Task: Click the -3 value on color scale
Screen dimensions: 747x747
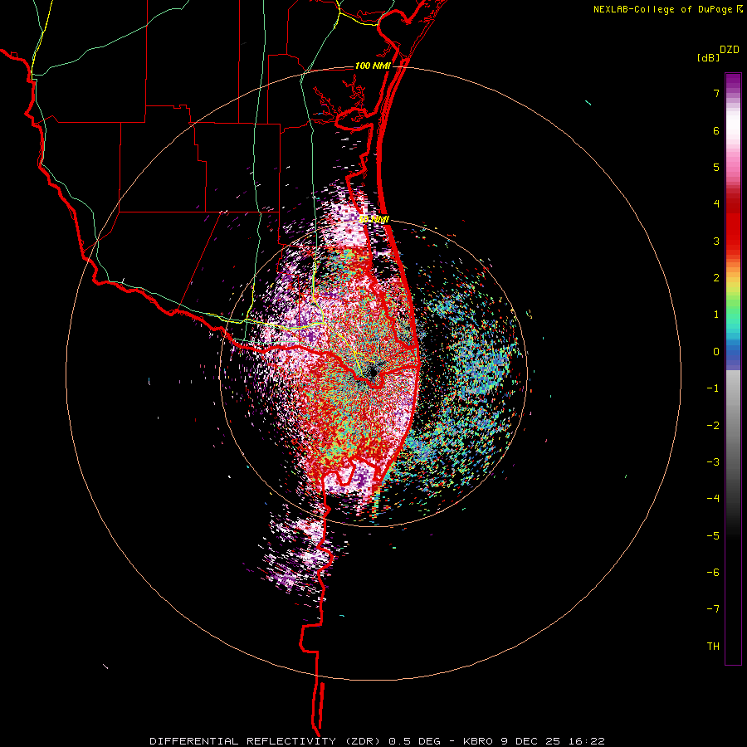Action: (713, 461)
